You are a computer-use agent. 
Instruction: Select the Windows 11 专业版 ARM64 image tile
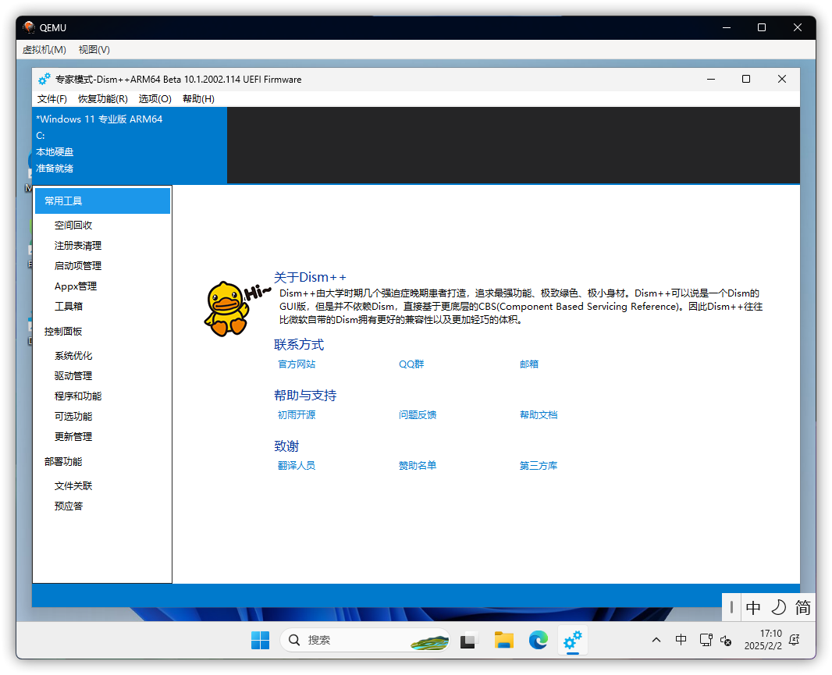[x=130, y=145]
